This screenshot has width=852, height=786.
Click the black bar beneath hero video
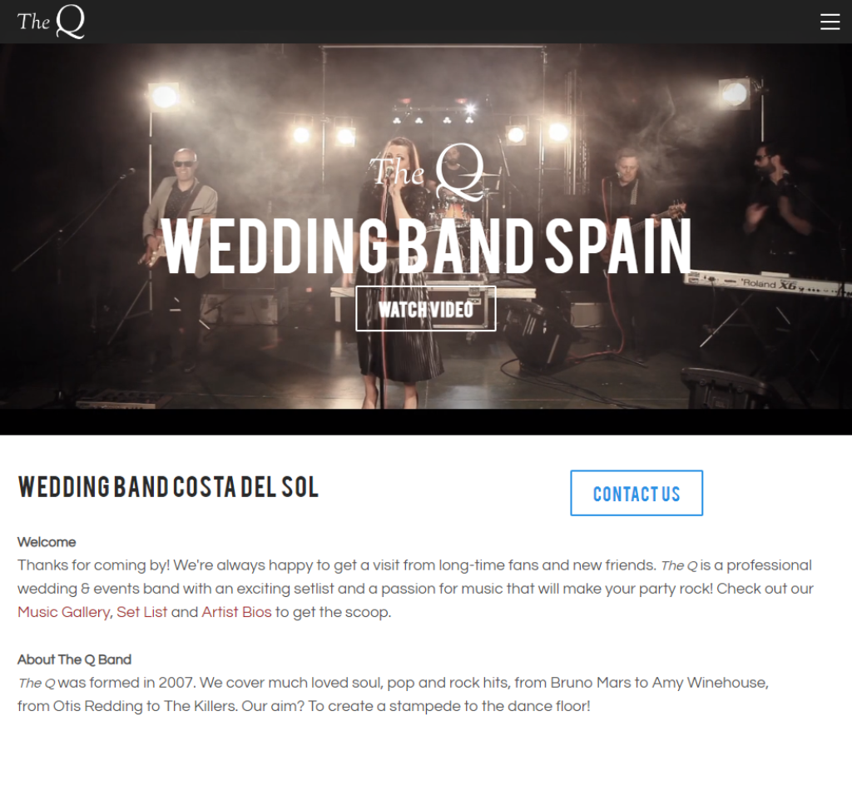426,422
